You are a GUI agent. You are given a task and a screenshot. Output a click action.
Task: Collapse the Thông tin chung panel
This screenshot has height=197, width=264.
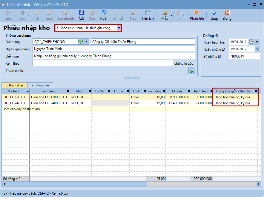(x=132, y=78)
